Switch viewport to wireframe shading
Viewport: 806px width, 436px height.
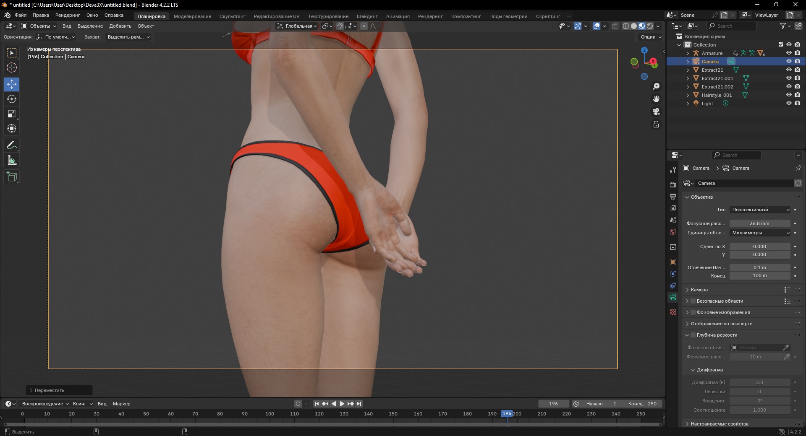click(x=626, y=26)
